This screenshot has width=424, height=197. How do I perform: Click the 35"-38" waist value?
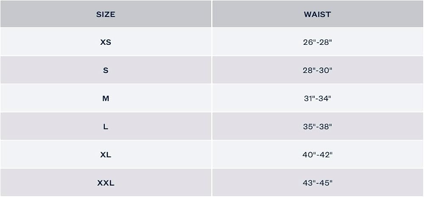click(x=318, y=127)
